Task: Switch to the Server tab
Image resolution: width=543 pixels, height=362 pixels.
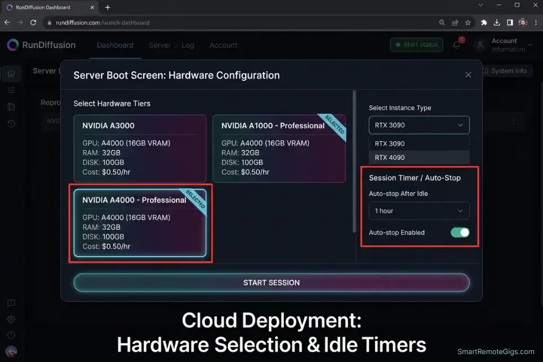Action: (x=160, y=45)
